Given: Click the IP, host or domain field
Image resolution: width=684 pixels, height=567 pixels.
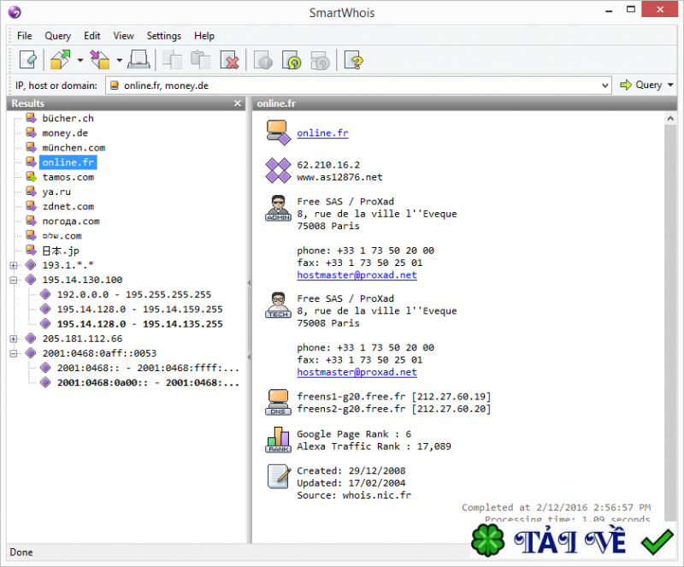Looking at the screenshot, I should pos(359,86).
